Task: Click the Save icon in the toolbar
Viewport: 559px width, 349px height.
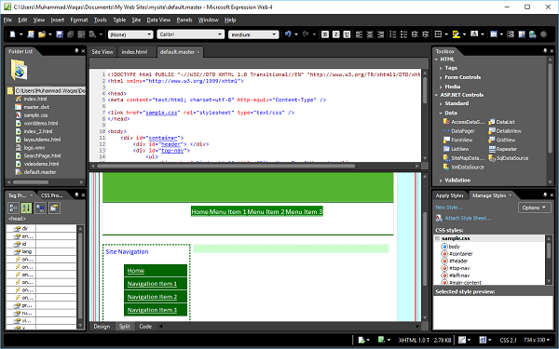Action: pyautogui.click(x=60, y=34)
